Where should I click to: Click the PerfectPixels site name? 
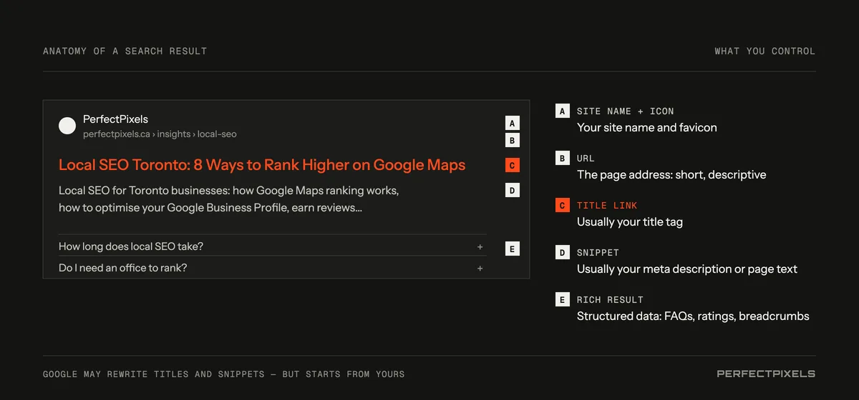[115, 119]
